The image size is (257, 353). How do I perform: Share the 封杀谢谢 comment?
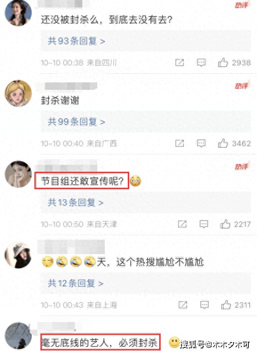(180, 143)
